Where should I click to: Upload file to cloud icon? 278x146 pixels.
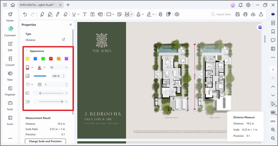coord(253,14)
